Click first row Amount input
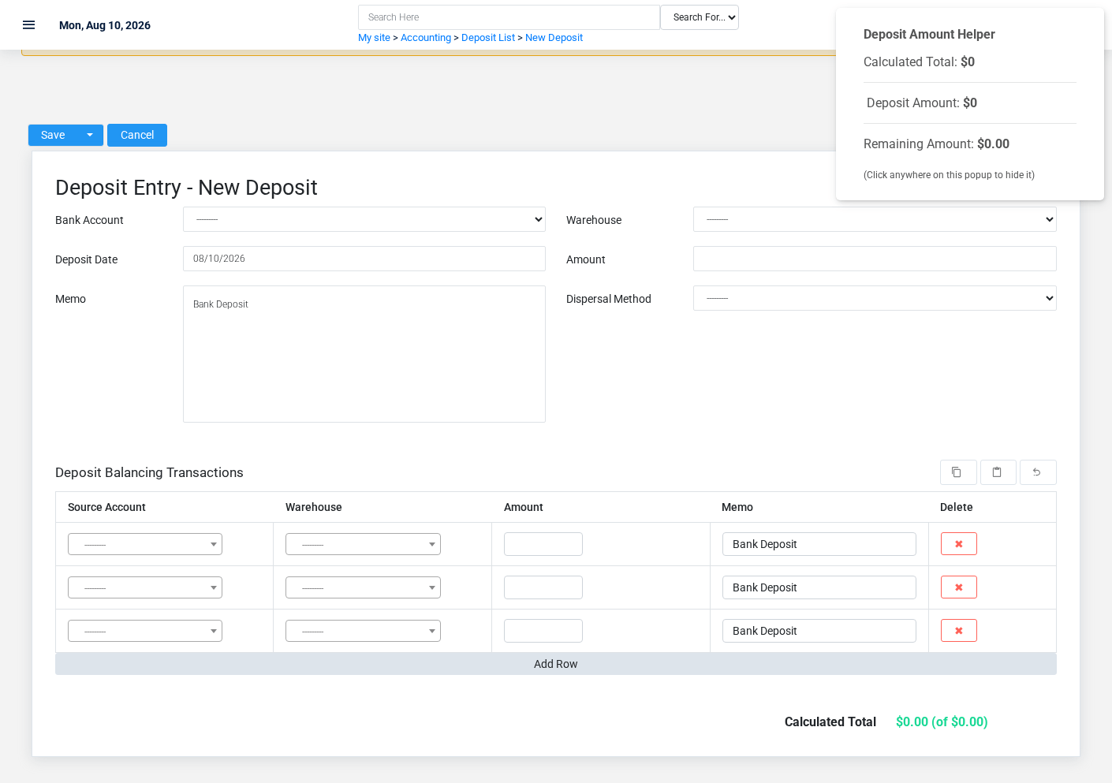Screen dimensions: 1112x783 click(x=543, y=544)
